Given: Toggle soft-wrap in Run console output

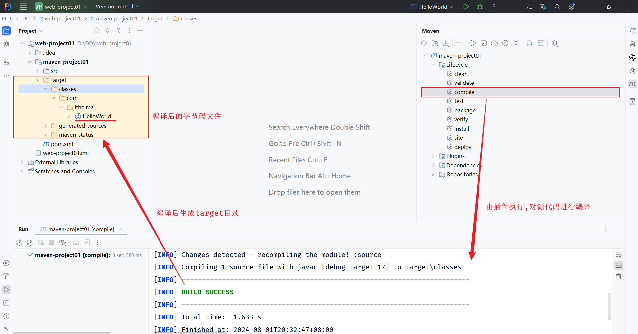Looking at the screenshot, I should tap(619, 254).
